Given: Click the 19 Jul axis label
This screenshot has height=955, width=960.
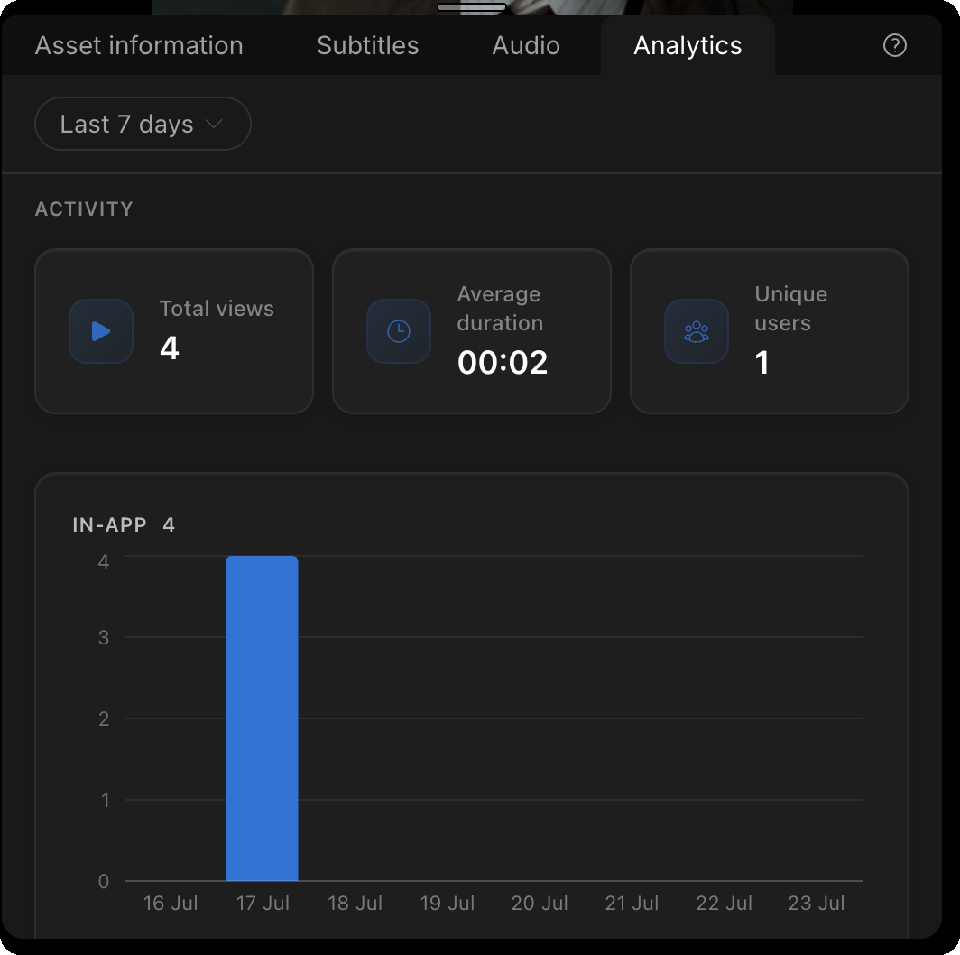Looking at the screenshot, I should click(x=447, y=903).
